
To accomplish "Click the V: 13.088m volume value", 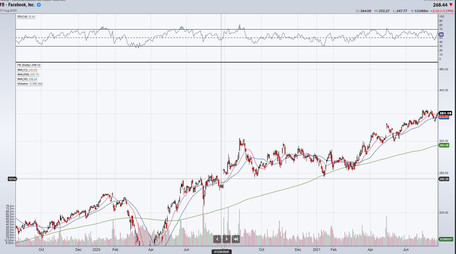I will point(419,11).
